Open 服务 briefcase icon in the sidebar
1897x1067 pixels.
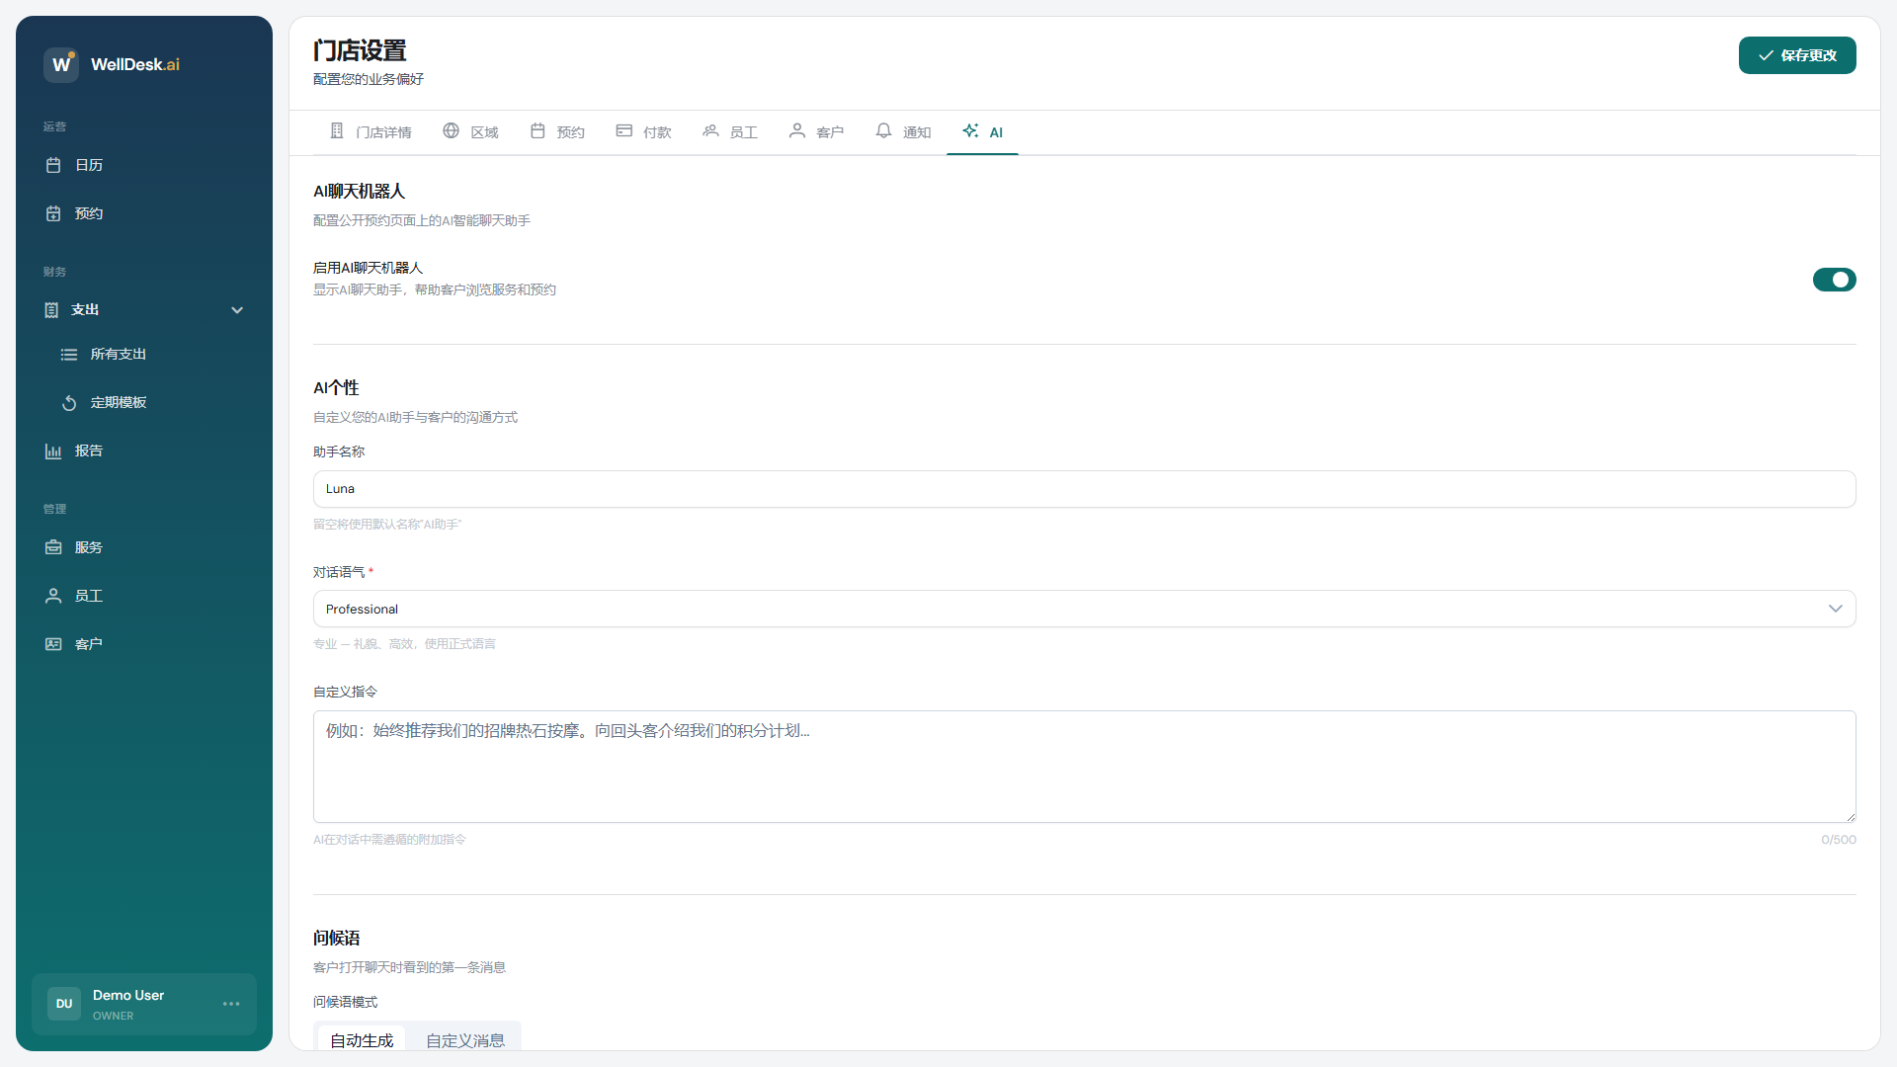pos(53,547)
